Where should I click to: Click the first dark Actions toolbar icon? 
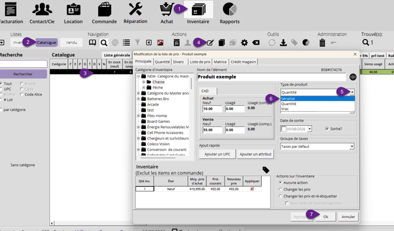(176, 43)
